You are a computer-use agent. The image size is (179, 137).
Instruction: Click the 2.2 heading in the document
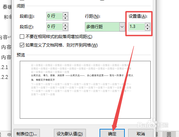(4, 77)
